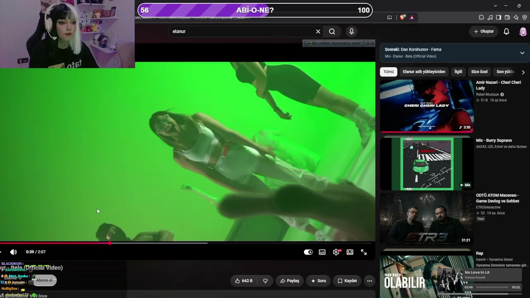
Task: Clear the elanur search text
Action: coord(318,31)
